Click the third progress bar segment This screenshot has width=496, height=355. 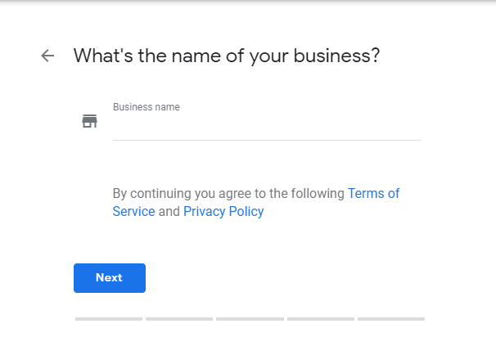[x=250, y=318]
